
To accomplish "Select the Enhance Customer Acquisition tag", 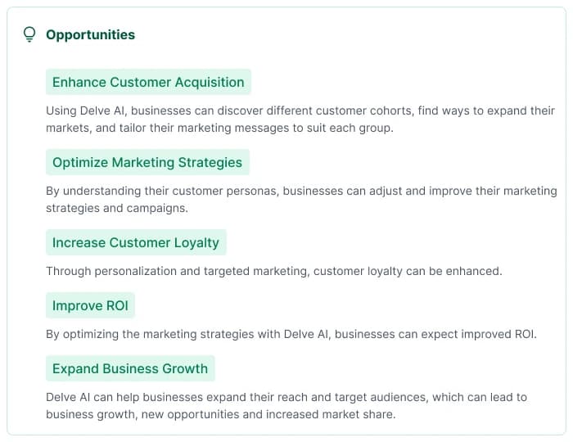I will (148, 82).
